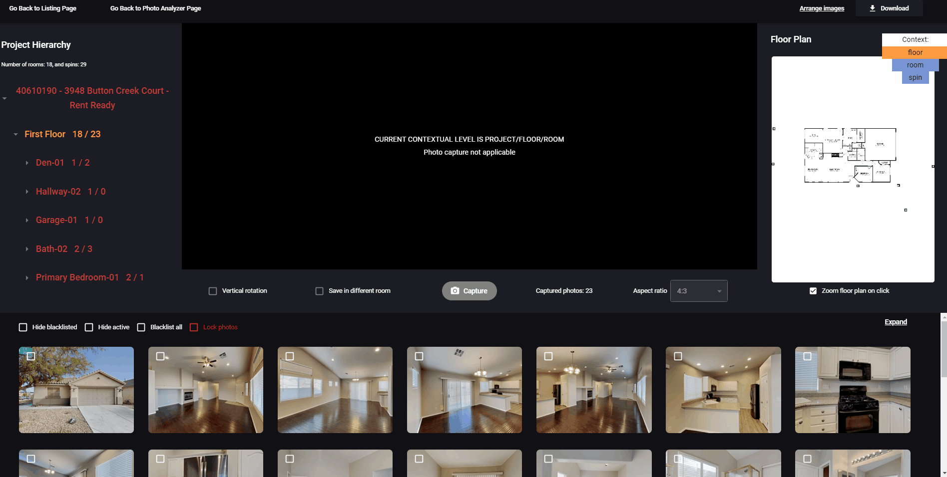Screen dimensions: 947x477
Task: Open the ceiling-fan living room thumbnail
Action: pyautogui.click(x=206, y=390)
